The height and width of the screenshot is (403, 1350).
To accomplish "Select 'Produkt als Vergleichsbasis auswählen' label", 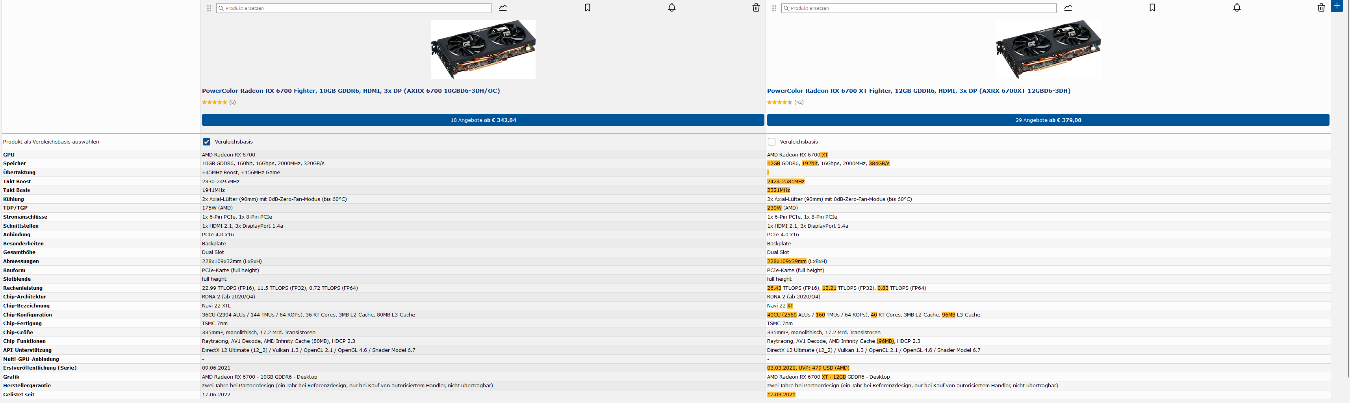I will click(x=51, y=142).
